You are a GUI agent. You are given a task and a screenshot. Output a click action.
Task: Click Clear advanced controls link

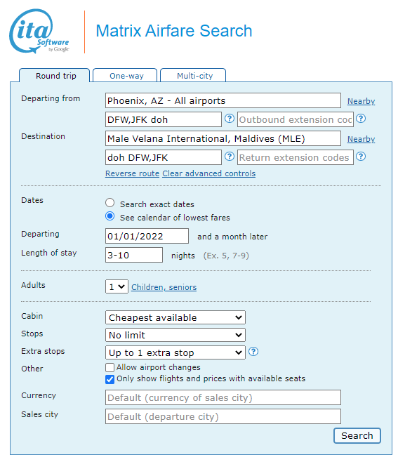[209, 173]
